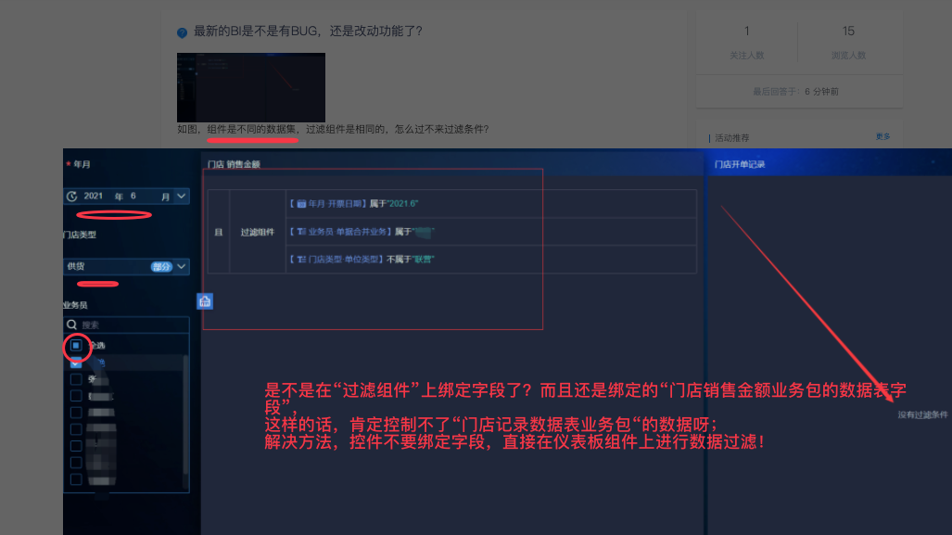Screen dimensions: 952x535
Task: Select the 门店 销售金额 panel title
Action: coord(234,164)
